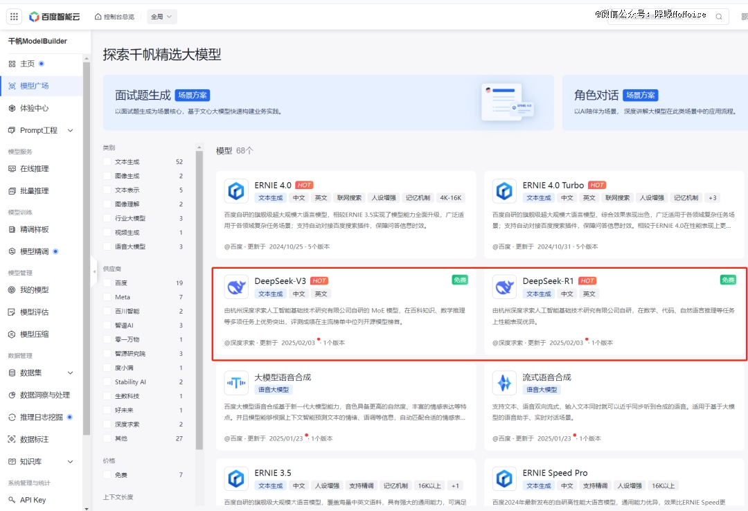
Task: Check the 文本表示 category checkbox
Action: point(107,190)
